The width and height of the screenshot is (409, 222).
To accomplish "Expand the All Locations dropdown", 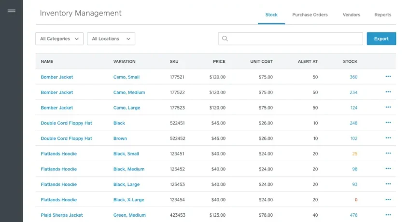I will (x=111, y=39).
